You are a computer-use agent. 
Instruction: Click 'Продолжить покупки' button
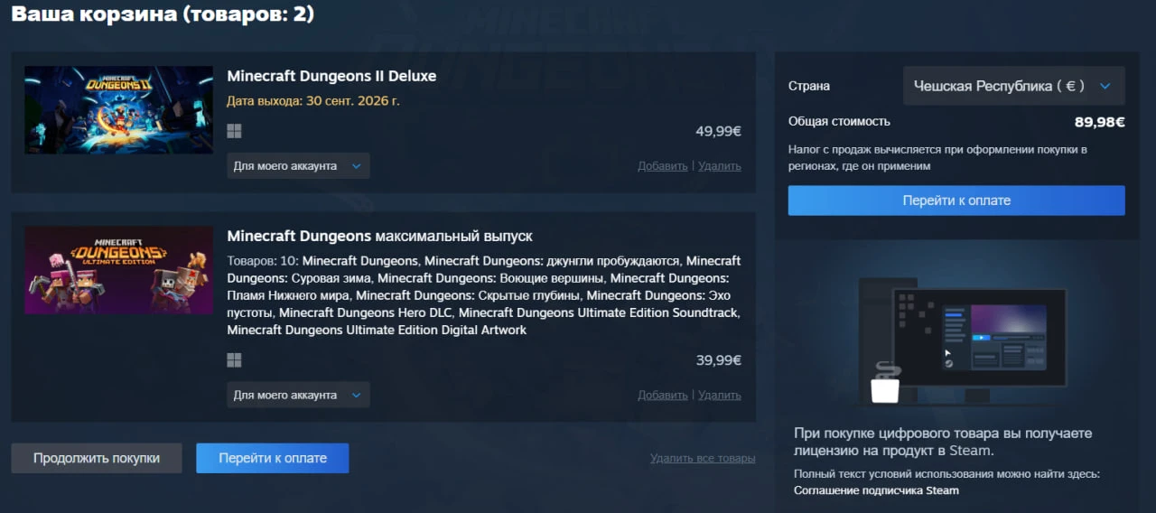pyautogui.click(x=97, y=458)
